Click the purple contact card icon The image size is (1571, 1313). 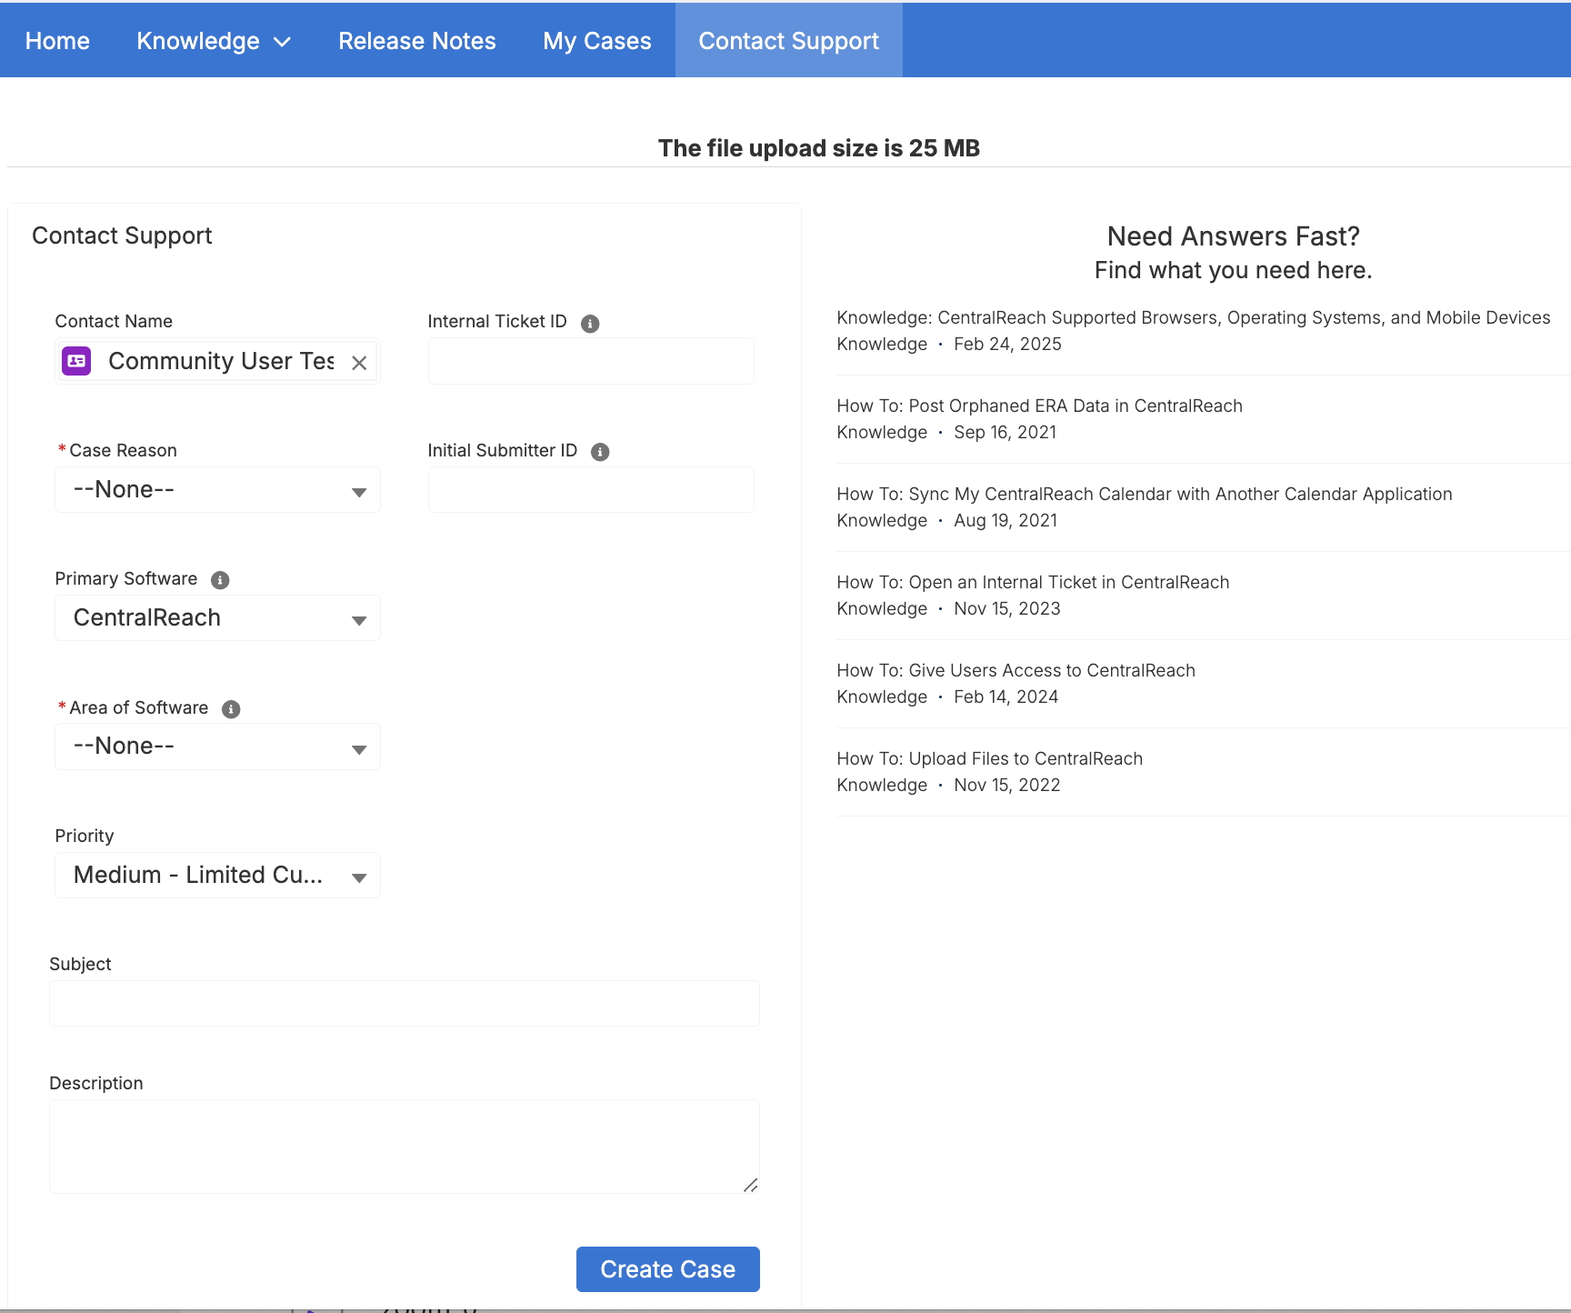pos(76,361)
